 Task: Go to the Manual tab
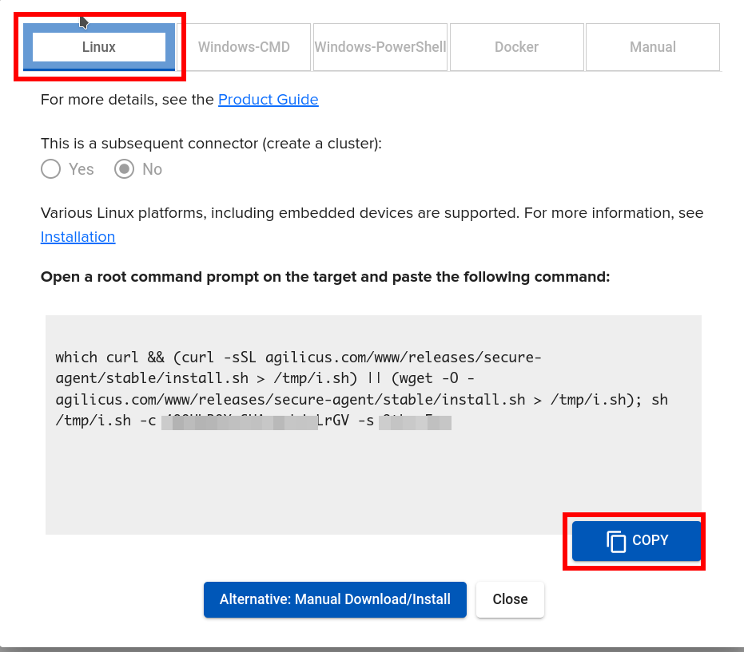pyautogui.click(x=652, y=47)
